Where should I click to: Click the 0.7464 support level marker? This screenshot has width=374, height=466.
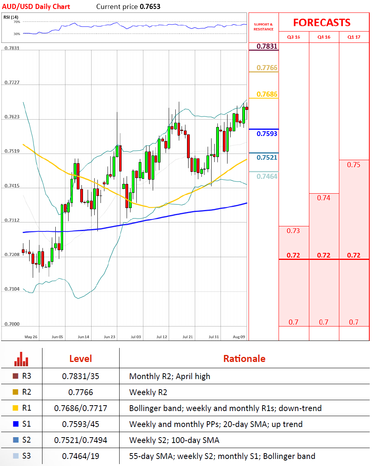tap(267, 177)
